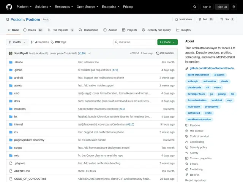Click the tag icon beside 208 Tags
Screen dimensions: 243x182
pos(52,42)
